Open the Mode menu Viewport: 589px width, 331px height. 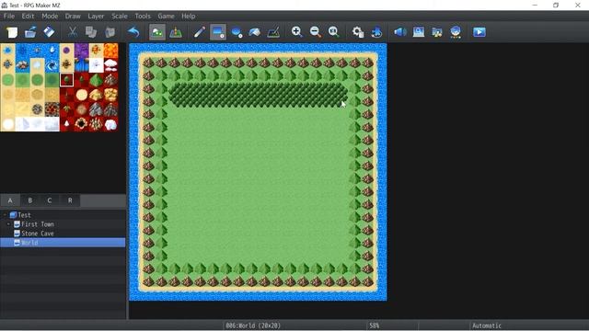[x=50, y=17]
